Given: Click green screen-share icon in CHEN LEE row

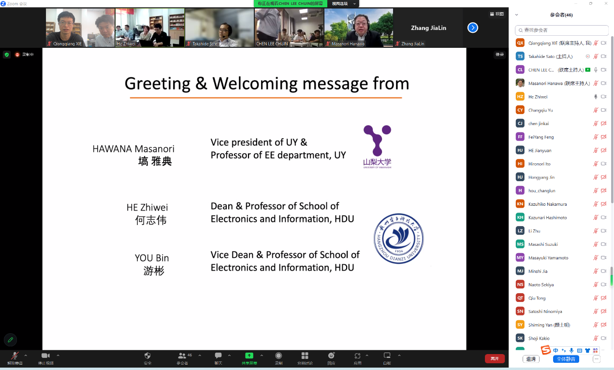Looking at the screenshot, I should click(587, 70).
